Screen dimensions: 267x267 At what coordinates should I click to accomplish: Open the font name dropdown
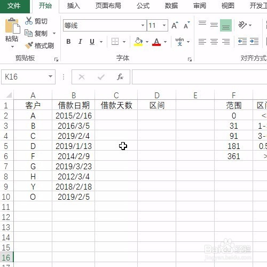tap(143, 25)
